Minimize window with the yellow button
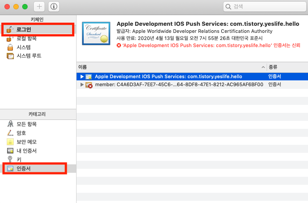Image resolution: width=308 pixels, height=203 pixels. 16,7
